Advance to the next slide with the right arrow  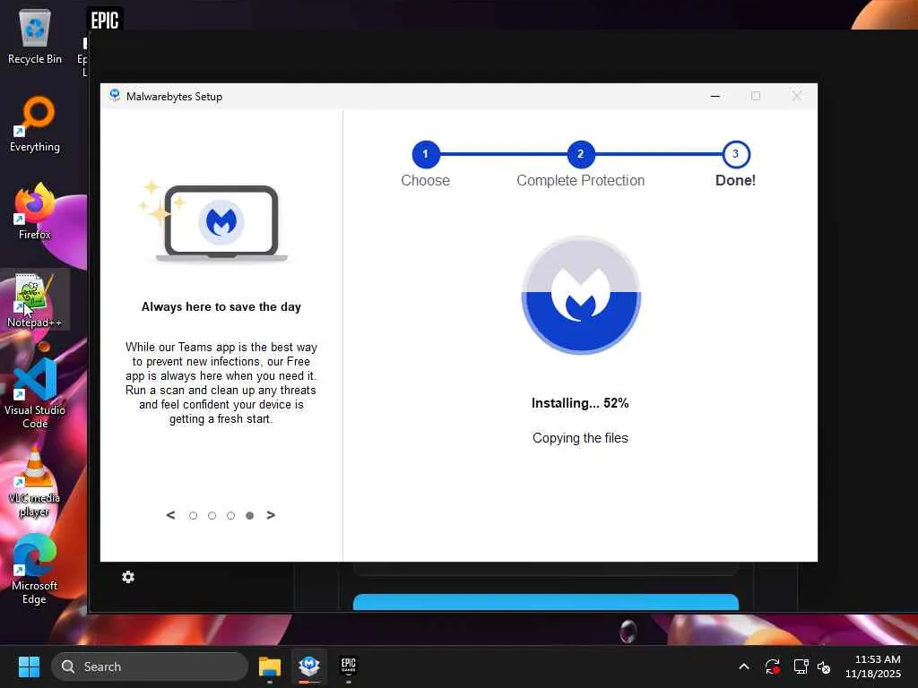(271, 515)
